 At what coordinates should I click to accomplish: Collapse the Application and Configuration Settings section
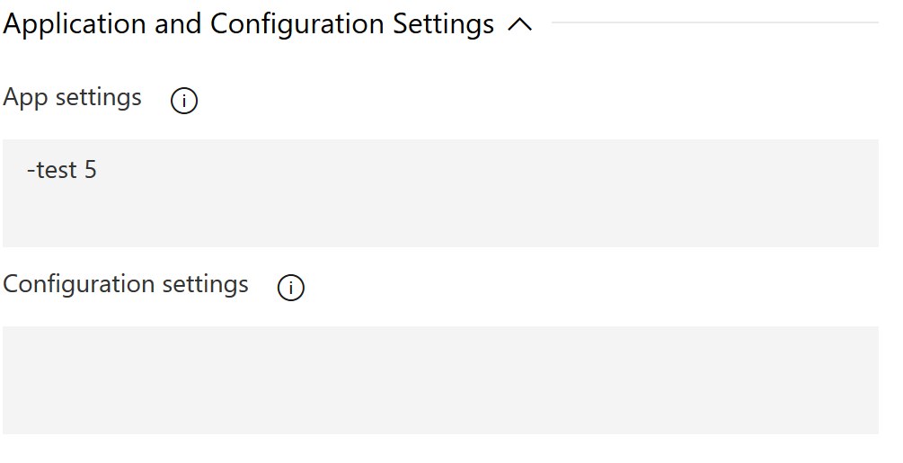click(x=519, y=25)
